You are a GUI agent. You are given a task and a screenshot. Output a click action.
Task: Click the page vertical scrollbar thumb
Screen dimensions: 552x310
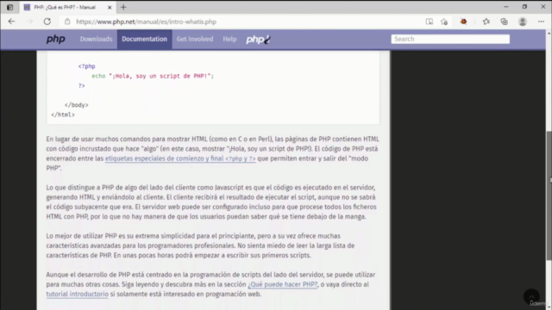tap(549, 195)
